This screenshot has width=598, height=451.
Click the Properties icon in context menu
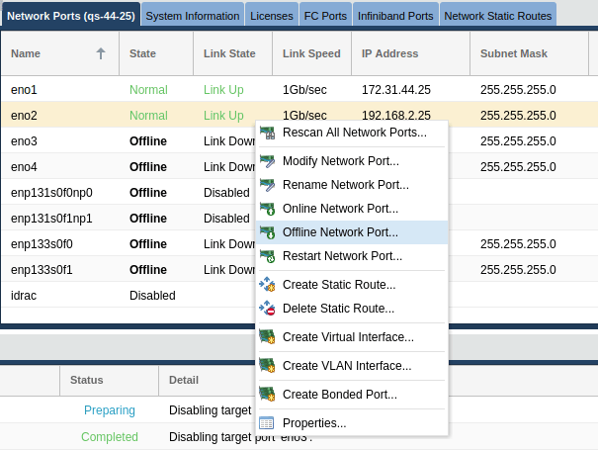[267, 423]
